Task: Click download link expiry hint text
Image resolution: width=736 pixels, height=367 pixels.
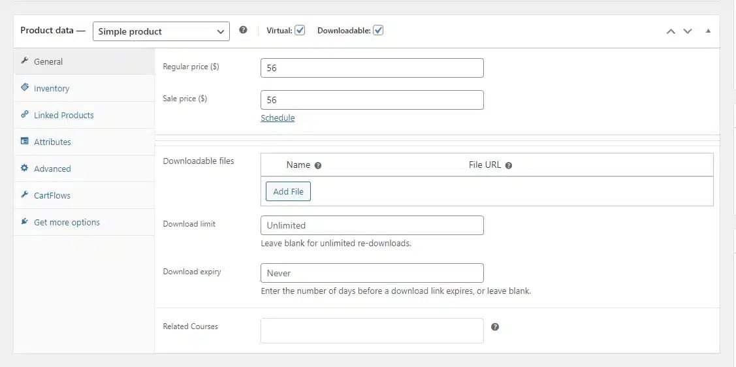Action: [x=396, y=291]
